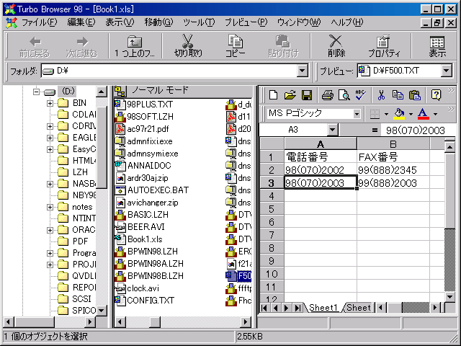
Task: Click spreadsheet vertical scrollbar down arrow
Action: [x=449, y=297]
